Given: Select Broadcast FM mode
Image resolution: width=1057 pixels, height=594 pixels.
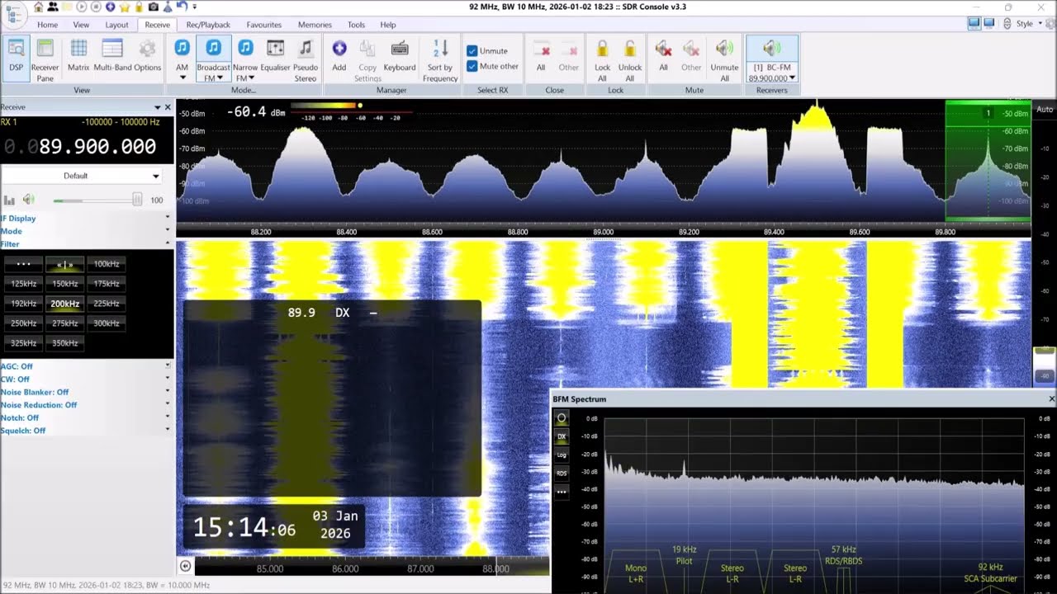Looking at the screenshot, I should tap(213, 59).
